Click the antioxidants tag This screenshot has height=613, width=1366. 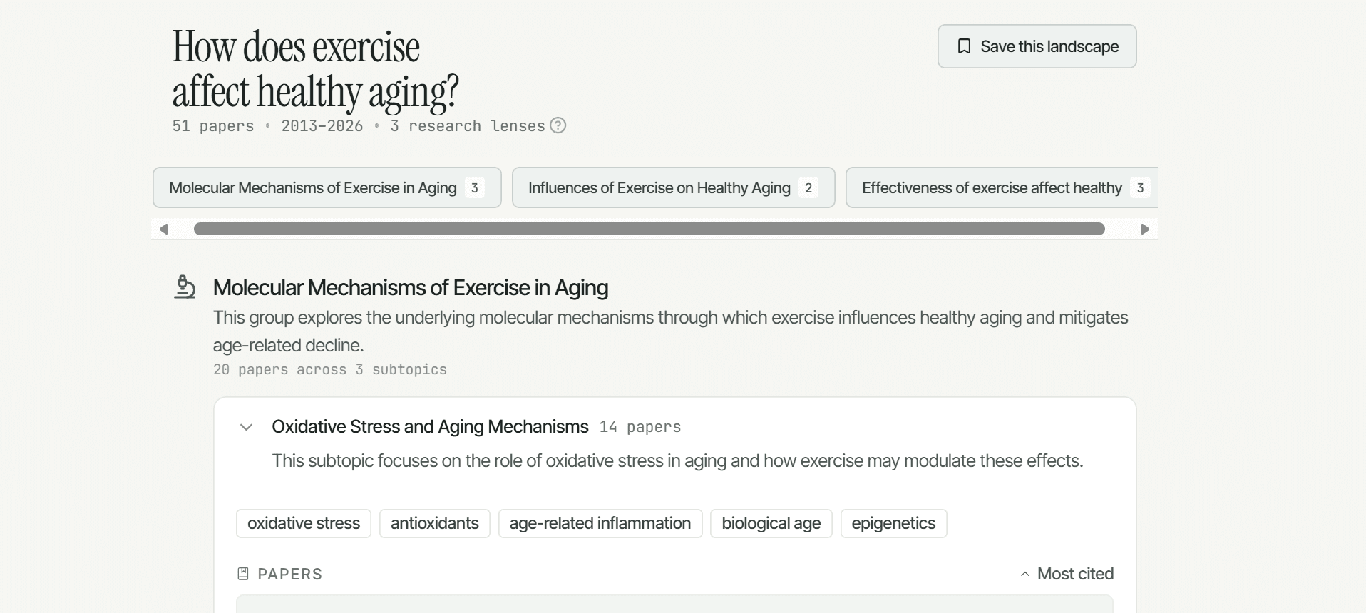pos(435,523)
